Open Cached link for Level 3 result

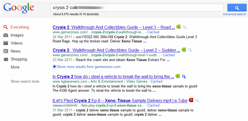coord(153,32)
